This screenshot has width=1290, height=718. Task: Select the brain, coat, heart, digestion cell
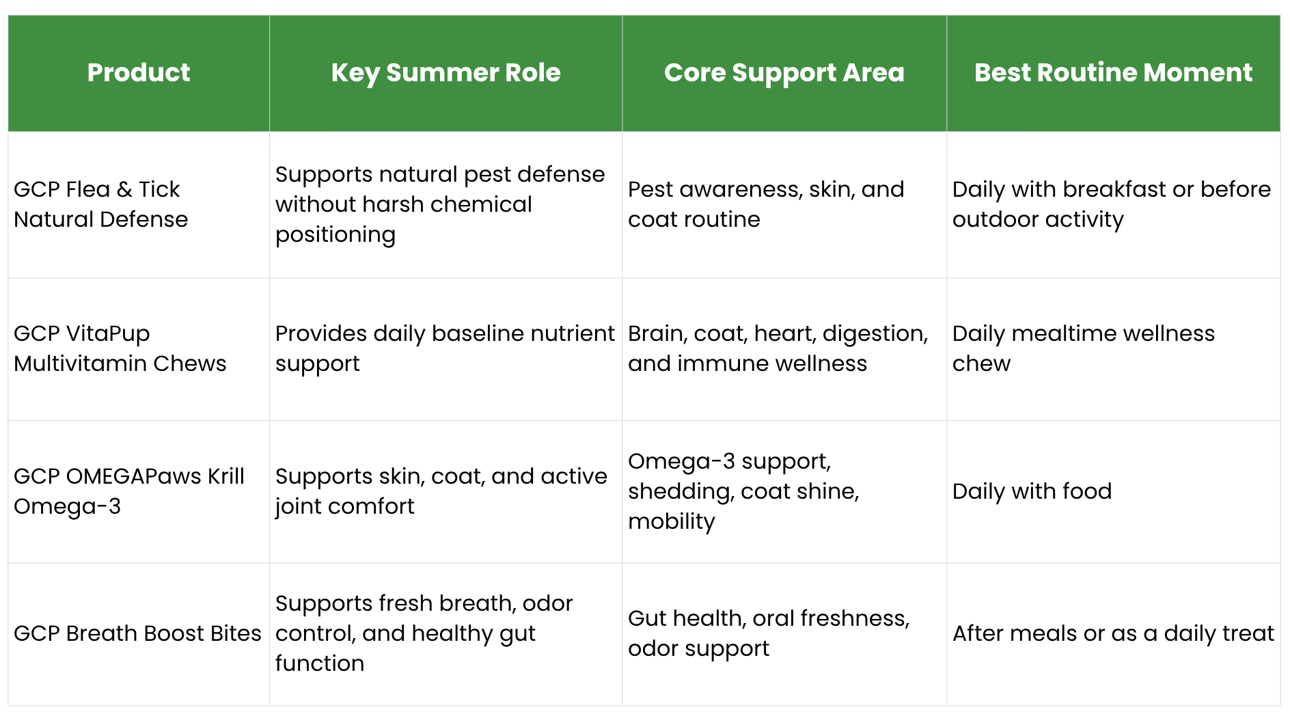[784, 348]
